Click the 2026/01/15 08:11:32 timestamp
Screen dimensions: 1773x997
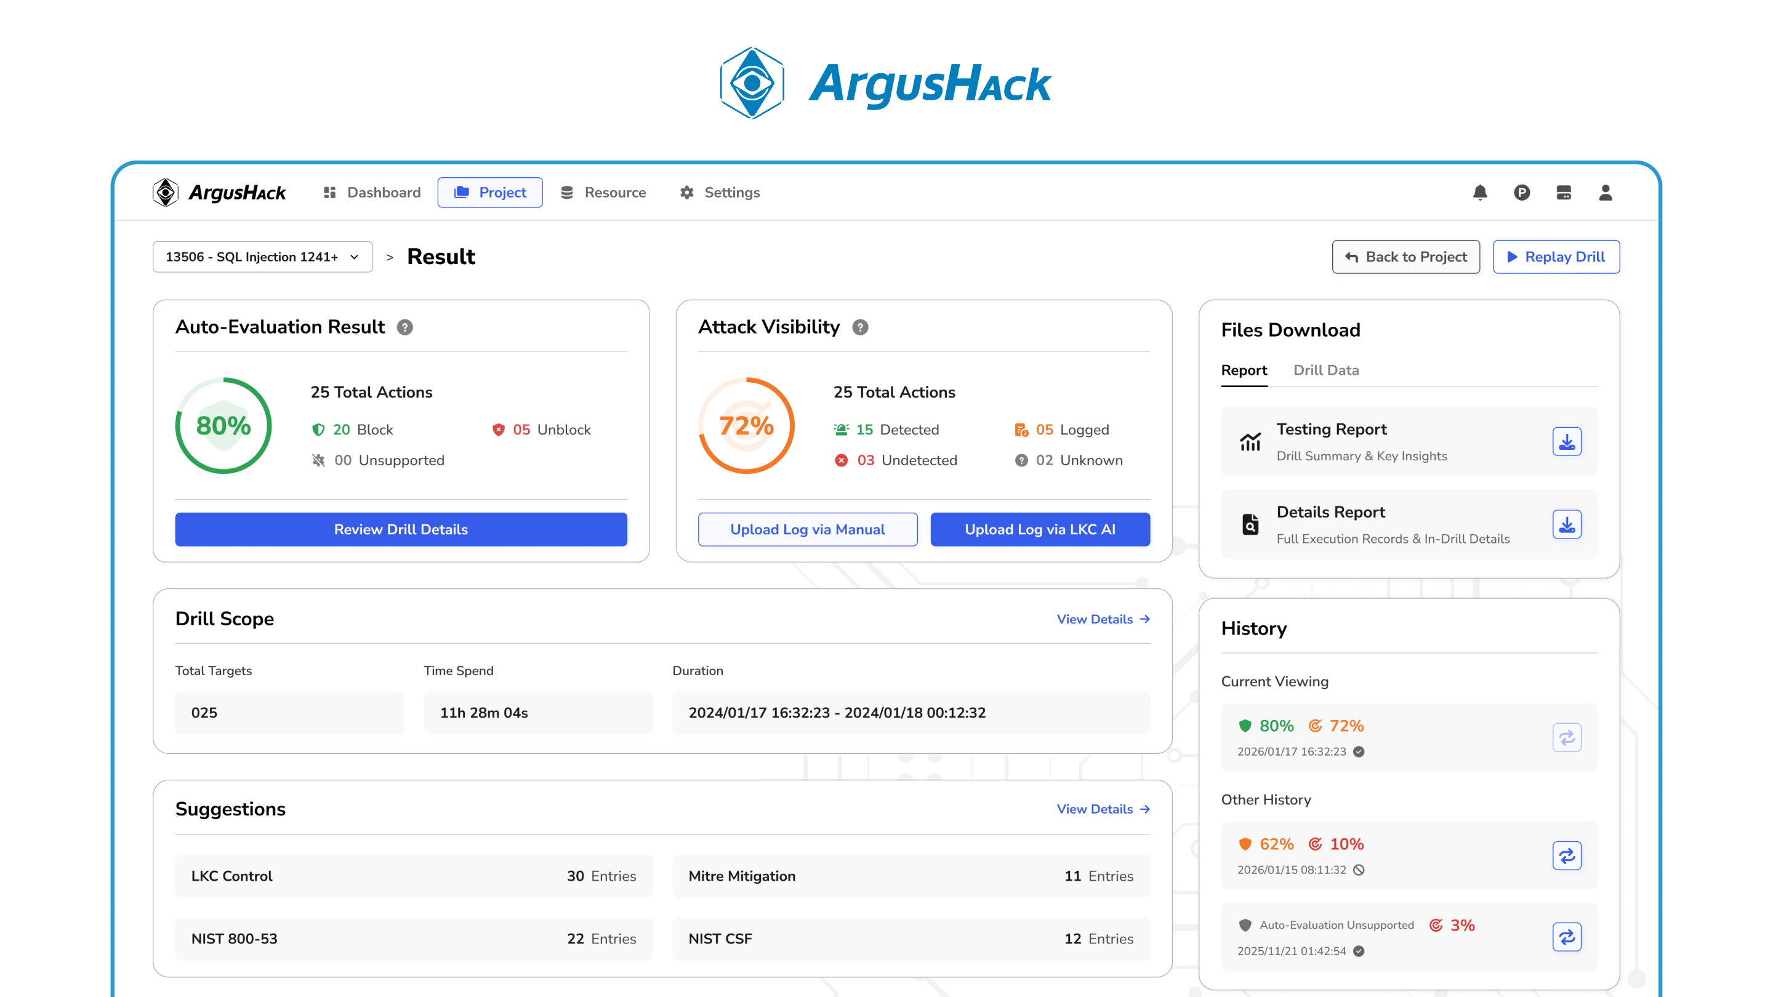tap(1291, 870)
